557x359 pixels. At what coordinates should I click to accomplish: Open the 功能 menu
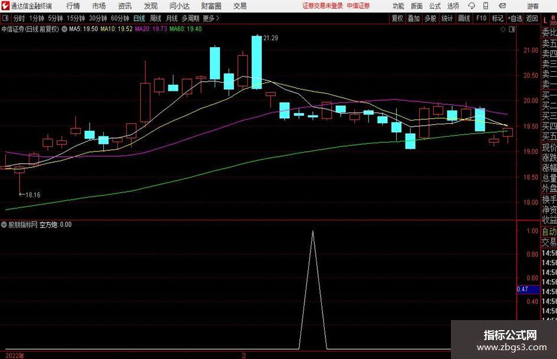[x=398, y=6]
